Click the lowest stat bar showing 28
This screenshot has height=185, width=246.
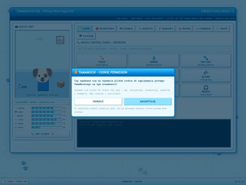[x=46, y=127]
